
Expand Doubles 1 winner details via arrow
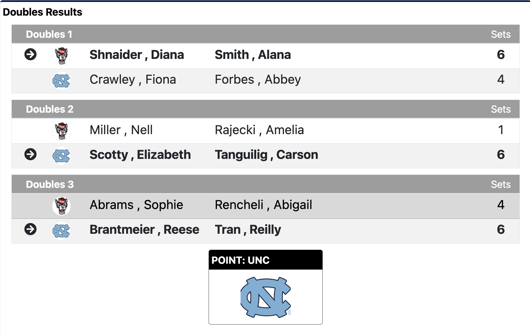31,55
